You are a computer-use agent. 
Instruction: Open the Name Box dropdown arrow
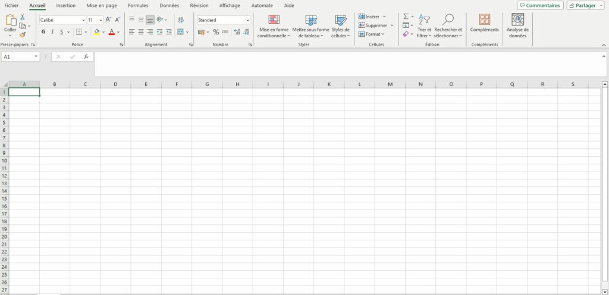pyautogui.click(x=36, y=56)
